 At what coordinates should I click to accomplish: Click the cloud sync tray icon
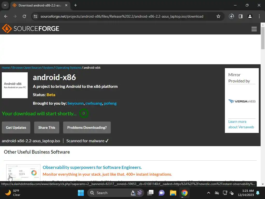click(x=217, y=193)
